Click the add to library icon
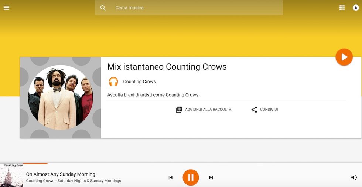 click(x=179, y=110)
